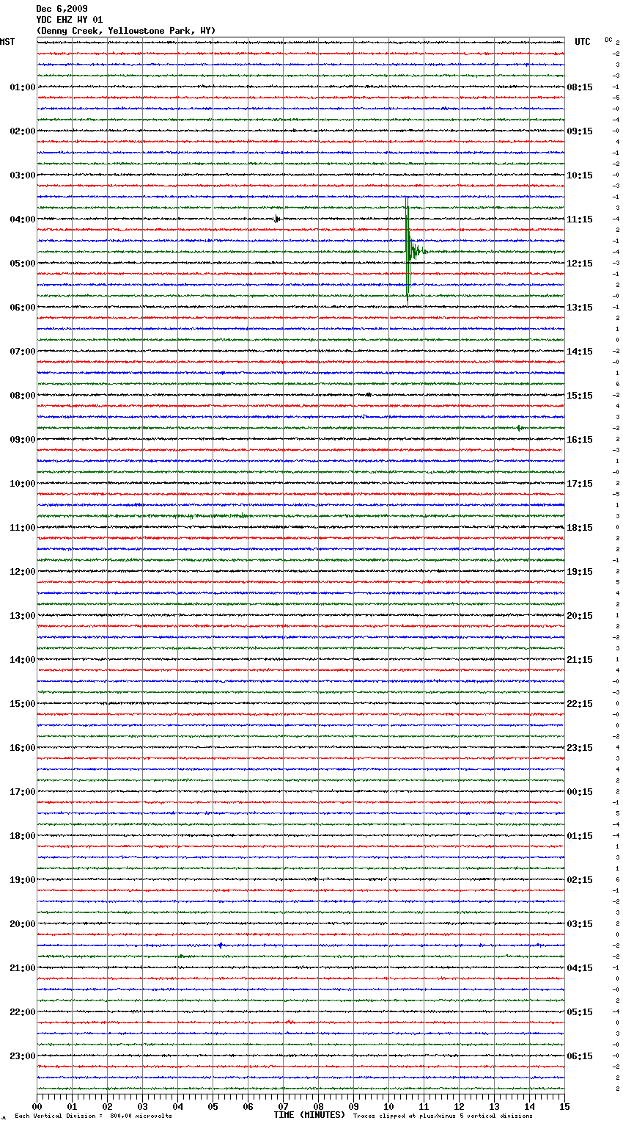Click the 'Each Vertical Division = 800.00 microvolts' note
Screen dimensions: 623x1126
click(x=93, y=1116)
